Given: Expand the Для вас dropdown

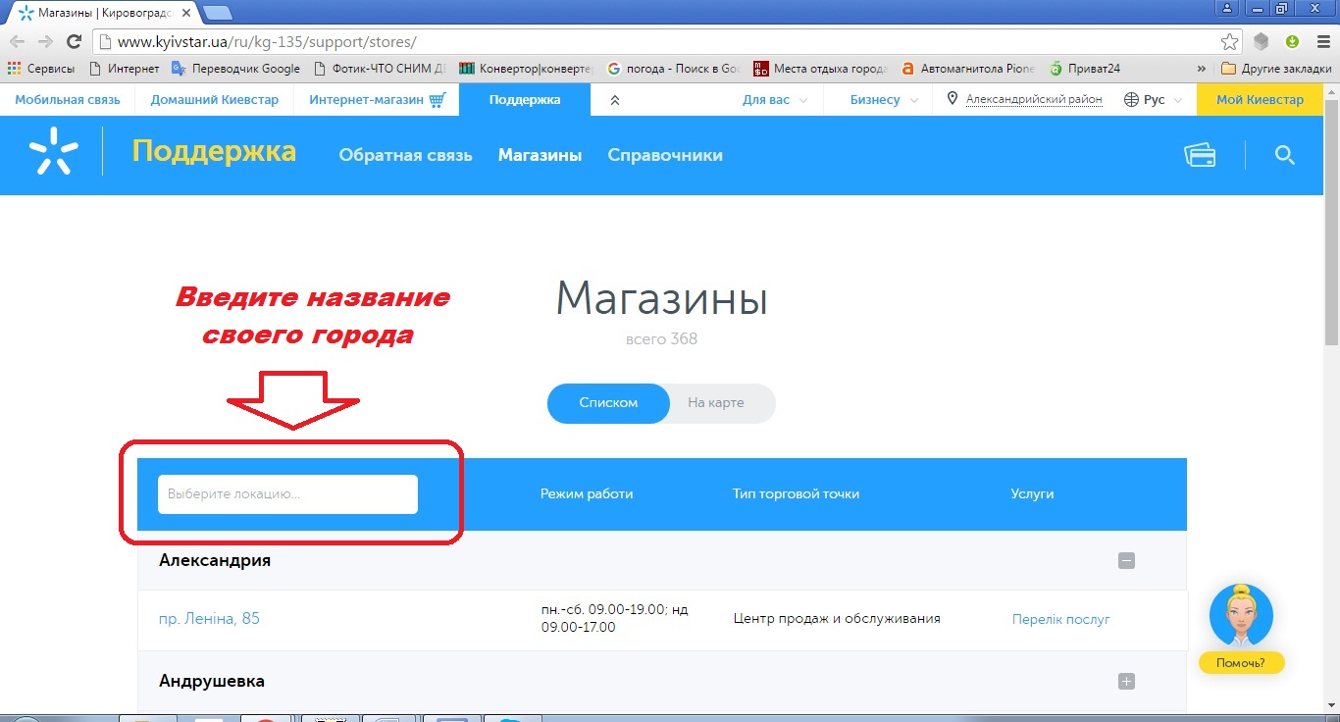Looking at the screenshot, I should click(x=775, y=100).
